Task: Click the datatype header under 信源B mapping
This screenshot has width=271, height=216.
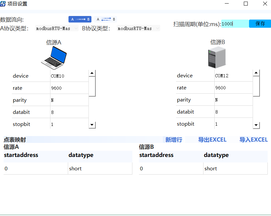Action: (x=216, y=155)
